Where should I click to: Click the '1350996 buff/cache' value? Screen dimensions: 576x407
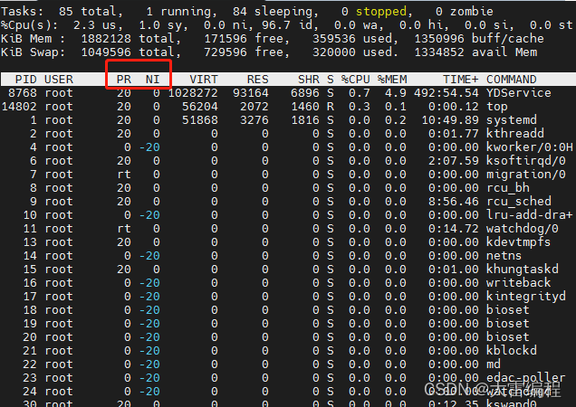click(479, 39)
